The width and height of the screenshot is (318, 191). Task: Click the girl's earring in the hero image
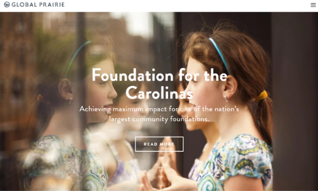226,99
